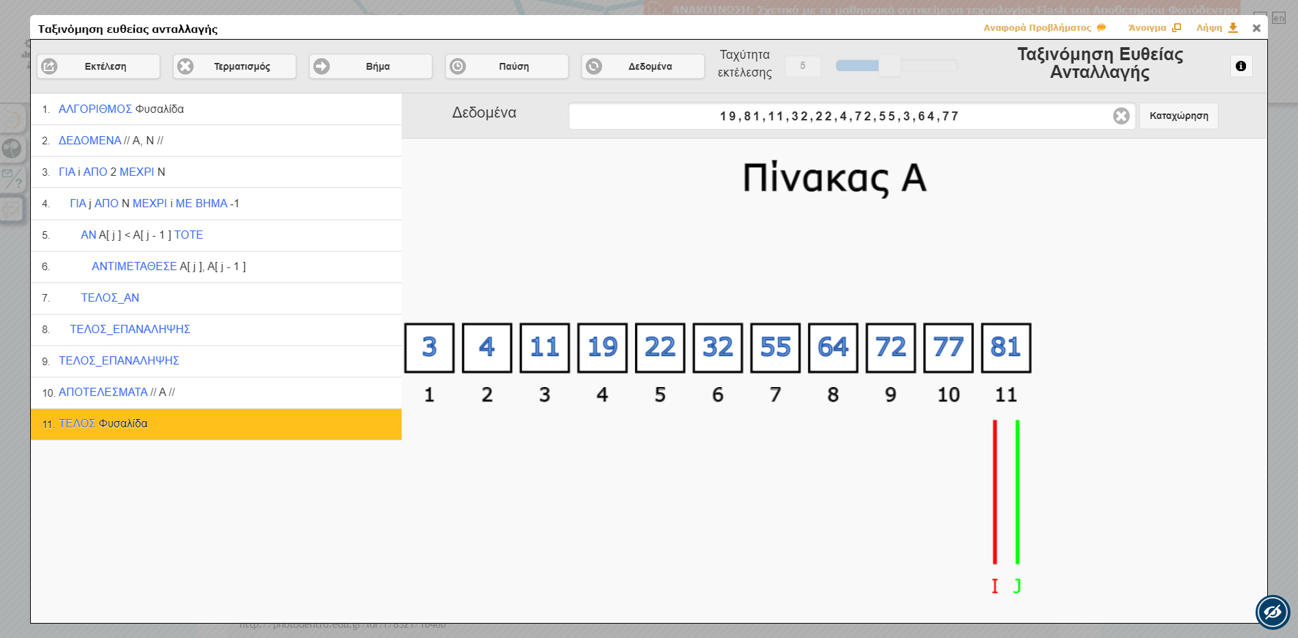Image resolution: width=1298 pixels, height=638 pixels.
Task: Open Άνοιγμα in new window
Action: tap(1154, 28)
